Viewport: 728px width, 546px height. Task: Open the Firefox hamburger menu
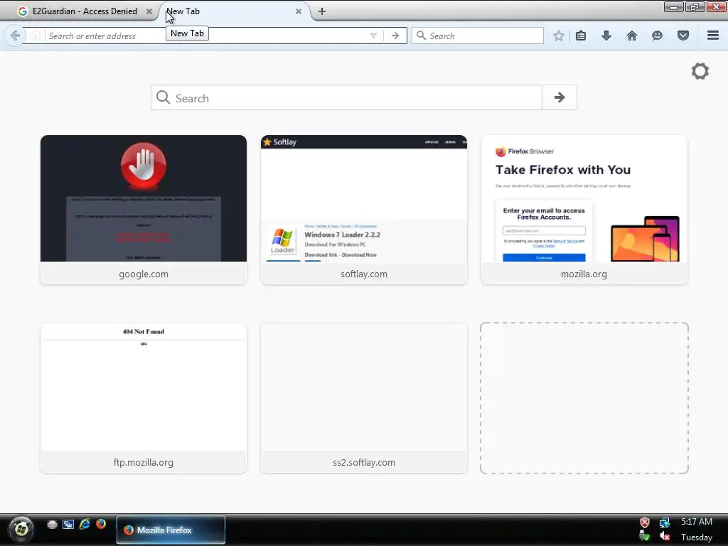point(713,36)
